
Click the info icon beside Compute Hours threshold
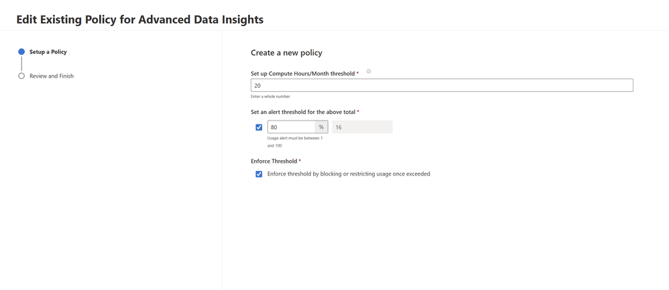(369, 72)
